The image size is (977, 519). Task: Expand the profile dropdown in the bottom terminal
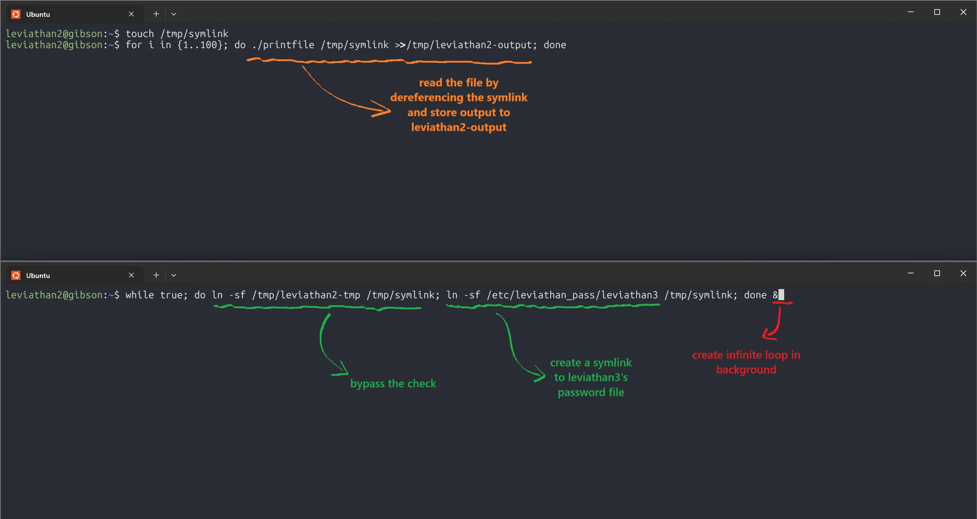coord(174,275)
